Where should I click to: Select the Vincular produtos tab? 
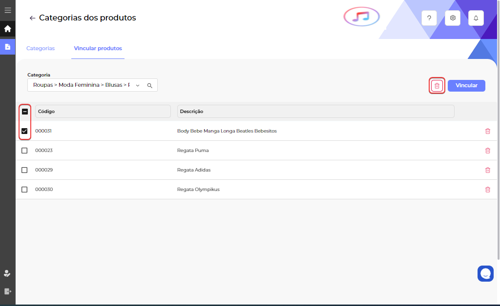[98, 48]
